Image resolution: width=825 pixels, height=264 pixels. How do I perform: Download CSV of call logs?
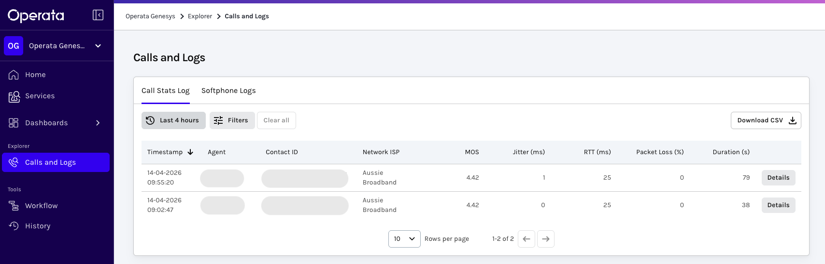[766, 120]
